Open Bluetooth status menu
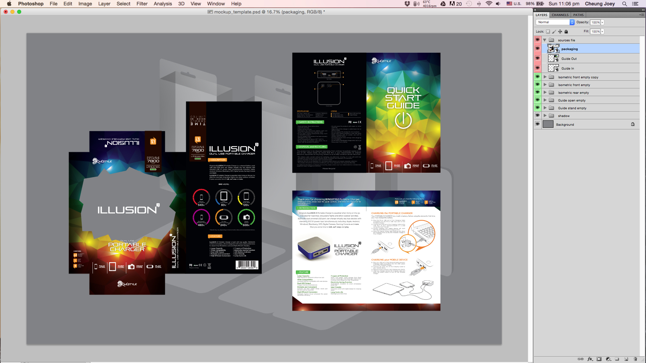 click(479, 4)
